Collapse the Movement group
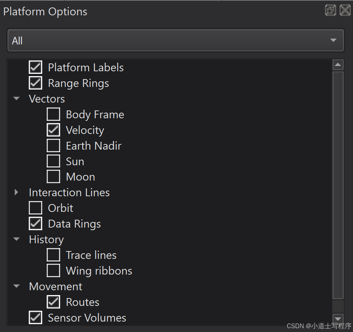The width and height of the screenshot is (353, 332). [16, 286]
